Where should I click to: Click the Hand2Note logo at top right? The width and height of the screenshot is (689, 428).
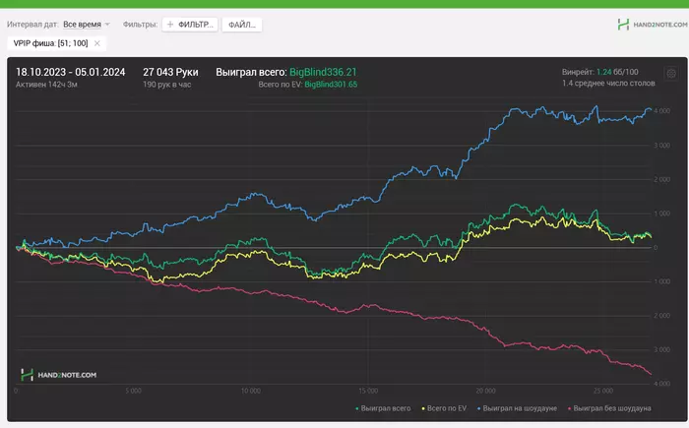[652, 25]
